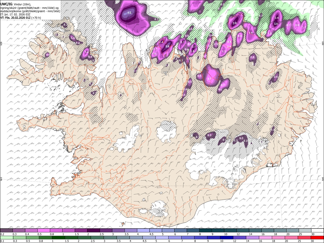Pick the top-row swatch between 12 and 14
The image size is (324, 243).
click(243, 230)
